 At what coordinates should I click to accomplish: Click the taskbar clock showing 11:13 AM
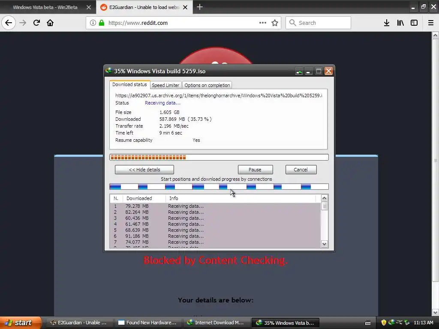[x=423, y=323]
